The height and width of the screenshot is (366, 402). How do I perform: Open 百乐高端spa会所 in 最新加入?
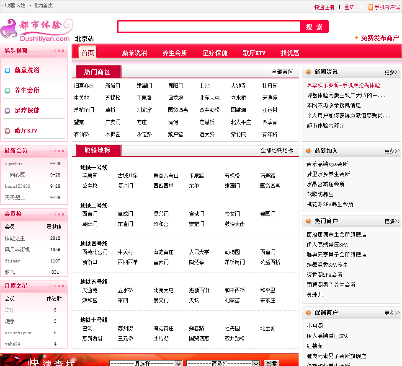327,164
